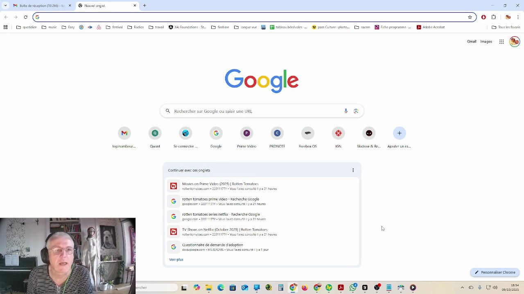Viewport: 524px width, 294px height.
Task: Open the Prime Video shortcut
Action: [x=246, y=138]
